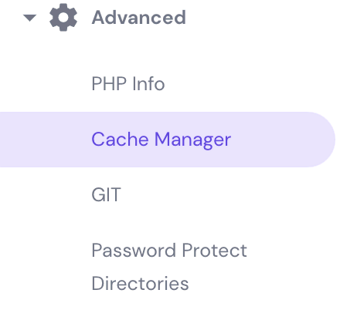Select the Password Protect text line

click(169, 251)
